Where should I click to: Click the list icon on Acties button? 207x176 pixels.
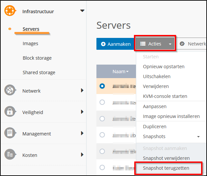(x=143, y=44)
